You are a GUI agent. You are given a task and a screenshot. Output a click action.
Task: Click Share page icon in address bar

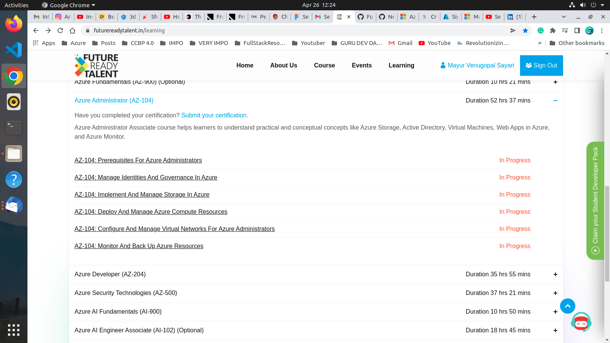point(513,30)
